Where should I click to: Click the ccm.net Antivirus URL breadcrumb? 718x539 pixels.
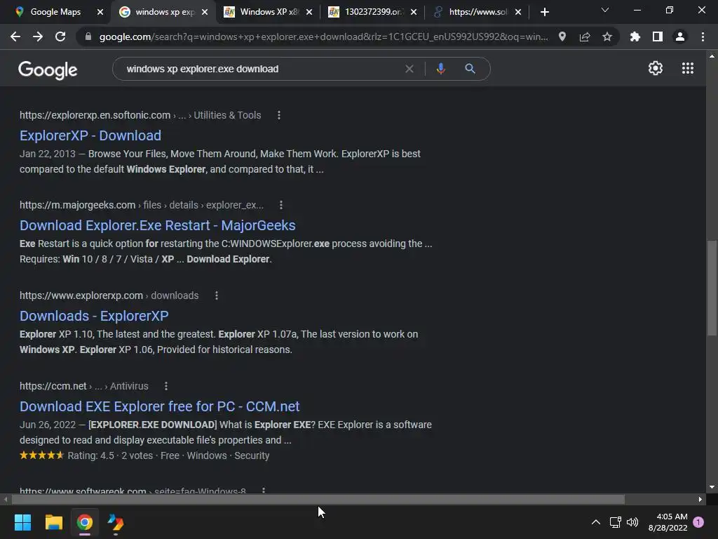point(84,386)
